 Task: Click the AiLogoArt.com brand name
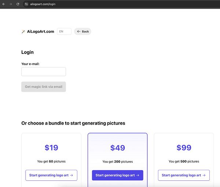(40, 32)
